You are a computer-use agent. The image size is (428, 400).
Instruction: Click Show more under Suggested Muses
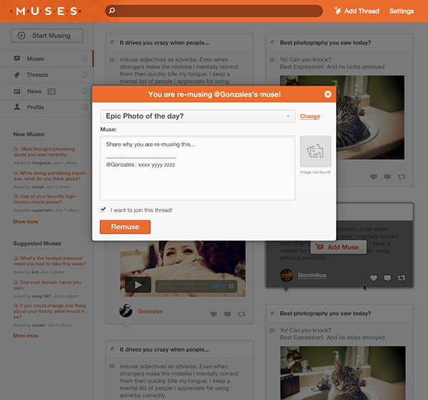(x=26, y=336)
